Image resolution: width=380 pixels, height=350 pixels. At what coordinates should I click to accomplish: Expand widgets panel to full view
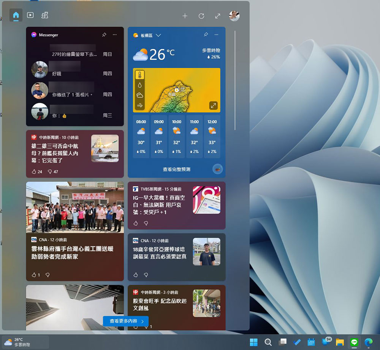217,16
